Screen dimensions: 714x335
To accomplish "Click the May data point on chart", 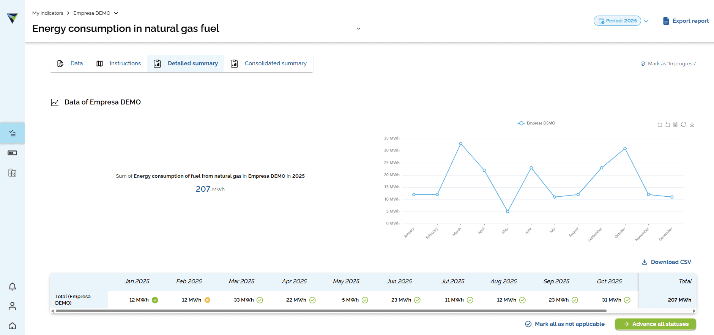I will (508, 212).
